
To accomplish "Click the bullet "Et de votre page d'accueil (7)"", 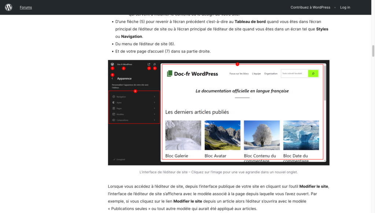I will click(163, 51).
